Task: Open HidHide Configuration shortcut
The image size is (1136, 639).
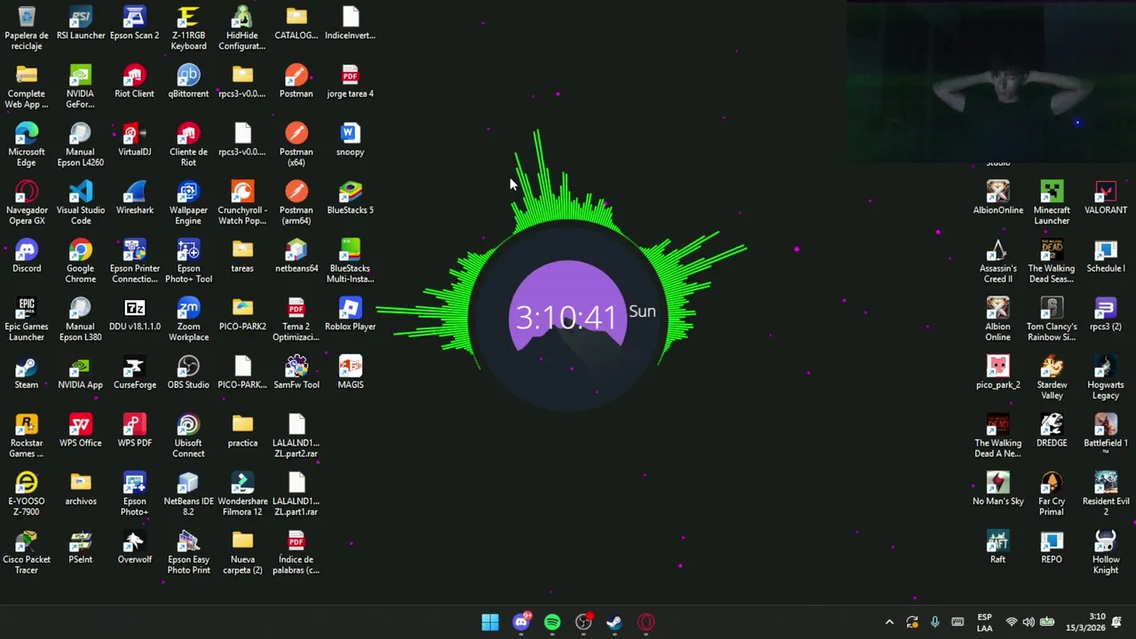Action: [x=242, y=28]
